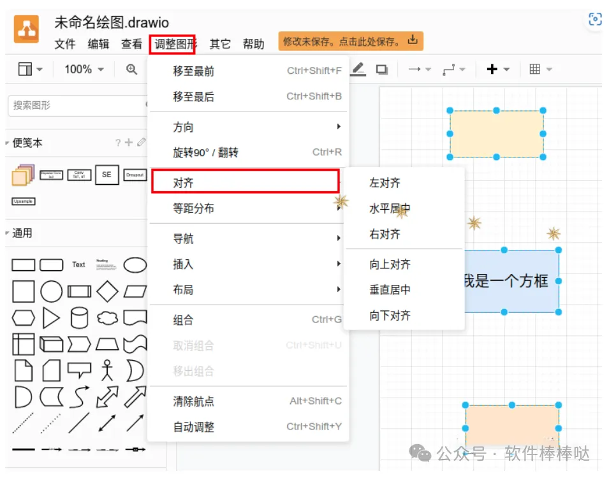This screenshot has width=609, height=478.
Task: Select the circle shape
Action: click(x=51, y=291)
